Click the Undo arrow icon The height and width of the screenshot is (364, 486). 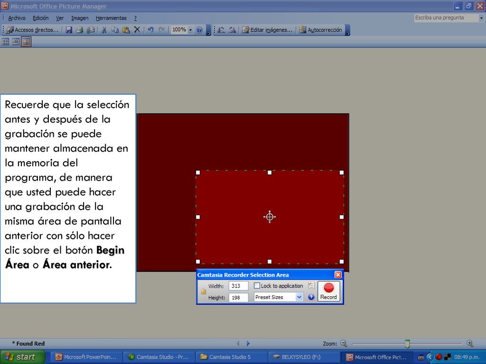(150, 30)
